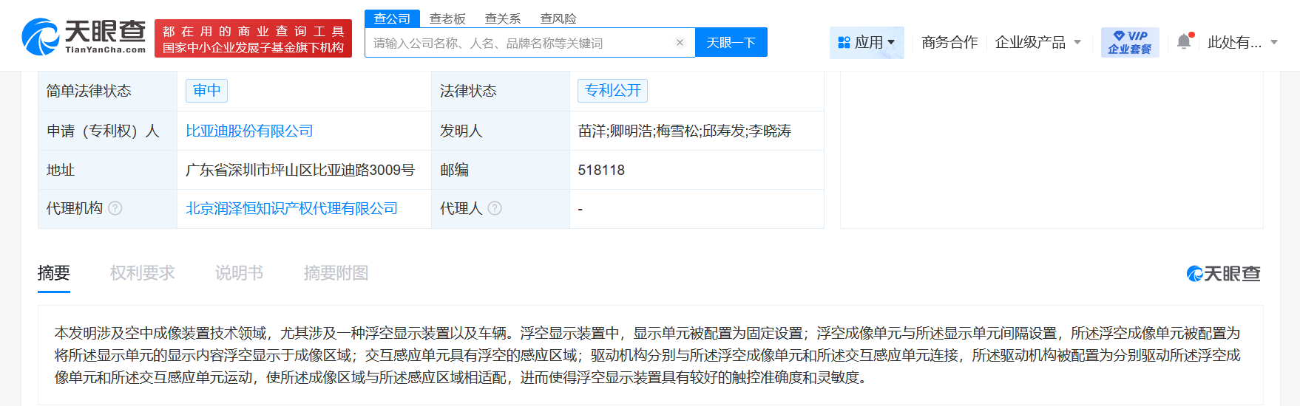The height and width of the screenshot is (406, 1300).
Task: Switch to the 摘要附图 tab
Action: pos(336,273)
